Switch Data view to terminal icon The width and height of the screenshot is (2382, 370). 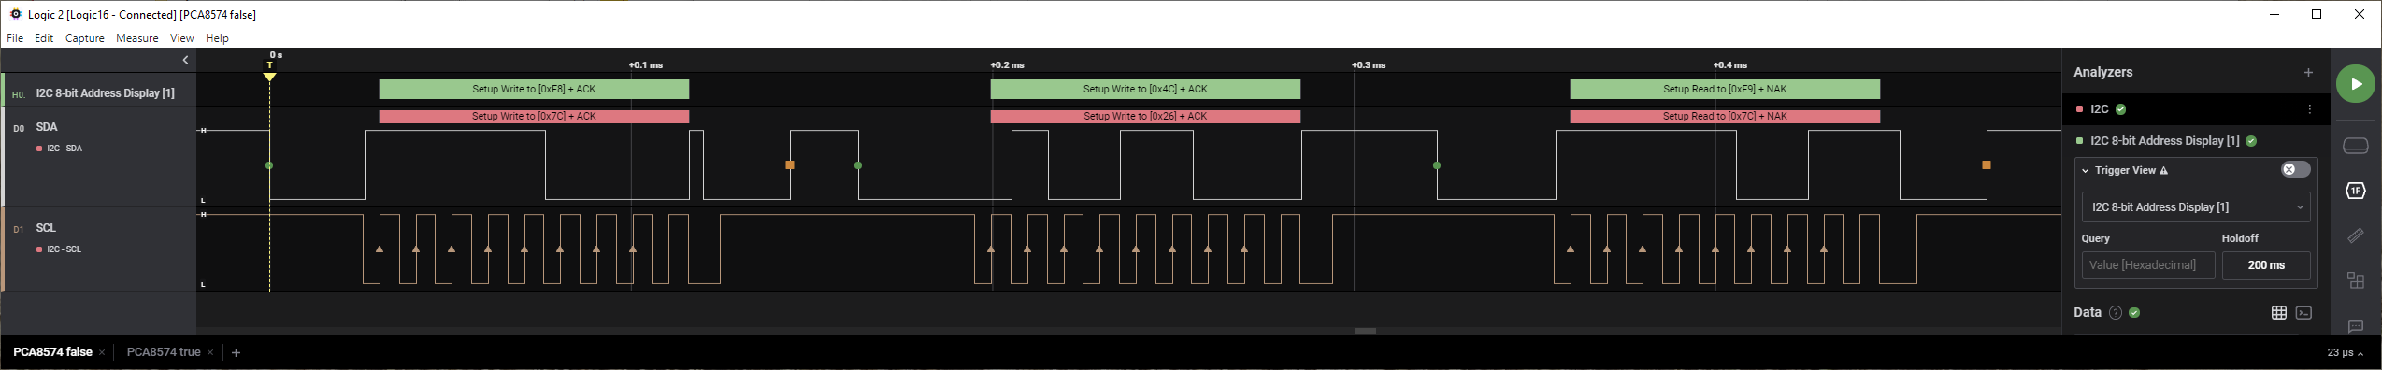(x=2304, y=312)
